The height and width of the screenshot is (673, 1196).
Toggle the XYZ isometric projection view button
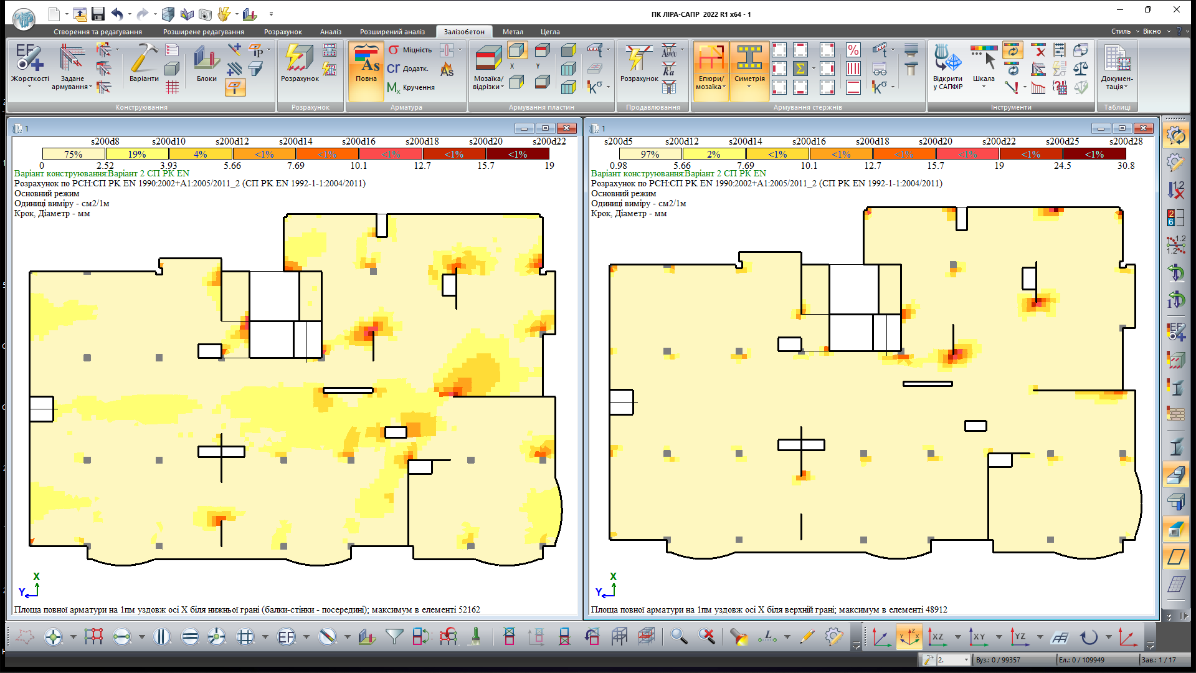[x=909, y=637]
